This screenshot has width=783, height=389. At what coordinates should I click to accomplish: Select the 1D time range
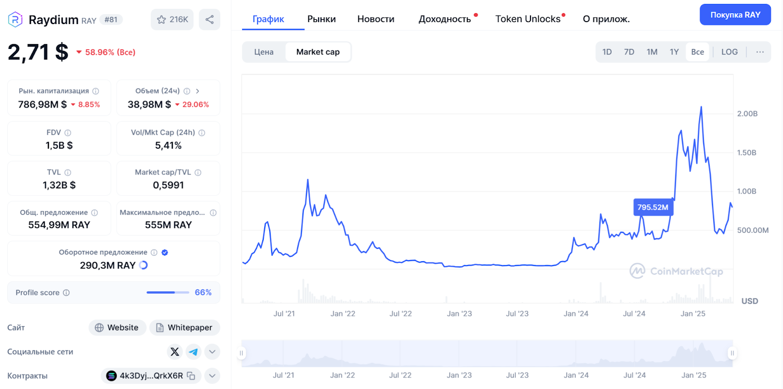607,52
